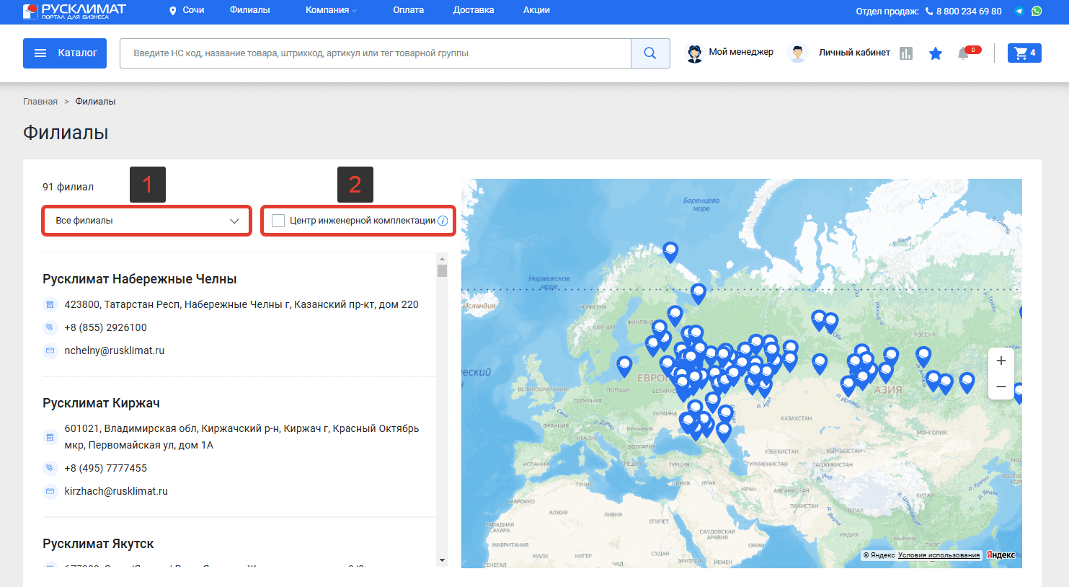
Task: Open Яндекс Условия использования link
Action: (x=939, y=555)
